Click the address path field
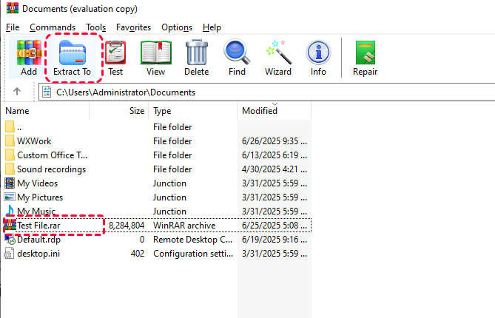This screenshot has height=318, width=495. tap(267, 92)
